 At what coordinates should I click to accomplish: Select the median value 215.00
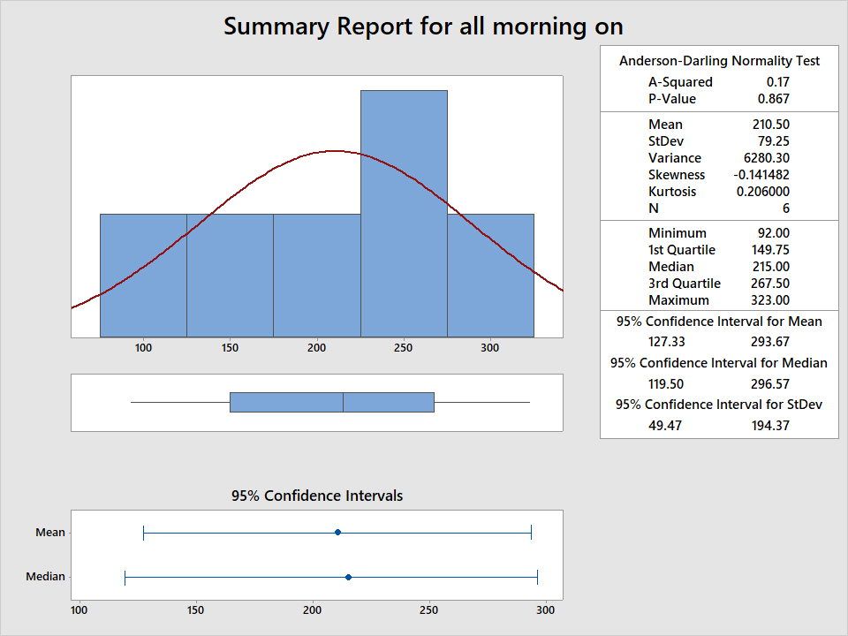(x=770, y=267)
